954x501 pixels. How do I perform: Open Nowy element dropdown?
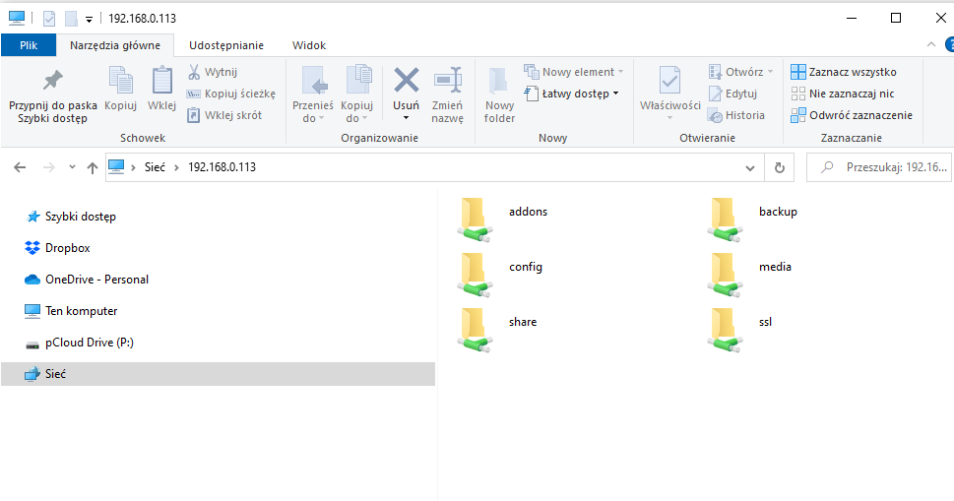coord(573,72)
